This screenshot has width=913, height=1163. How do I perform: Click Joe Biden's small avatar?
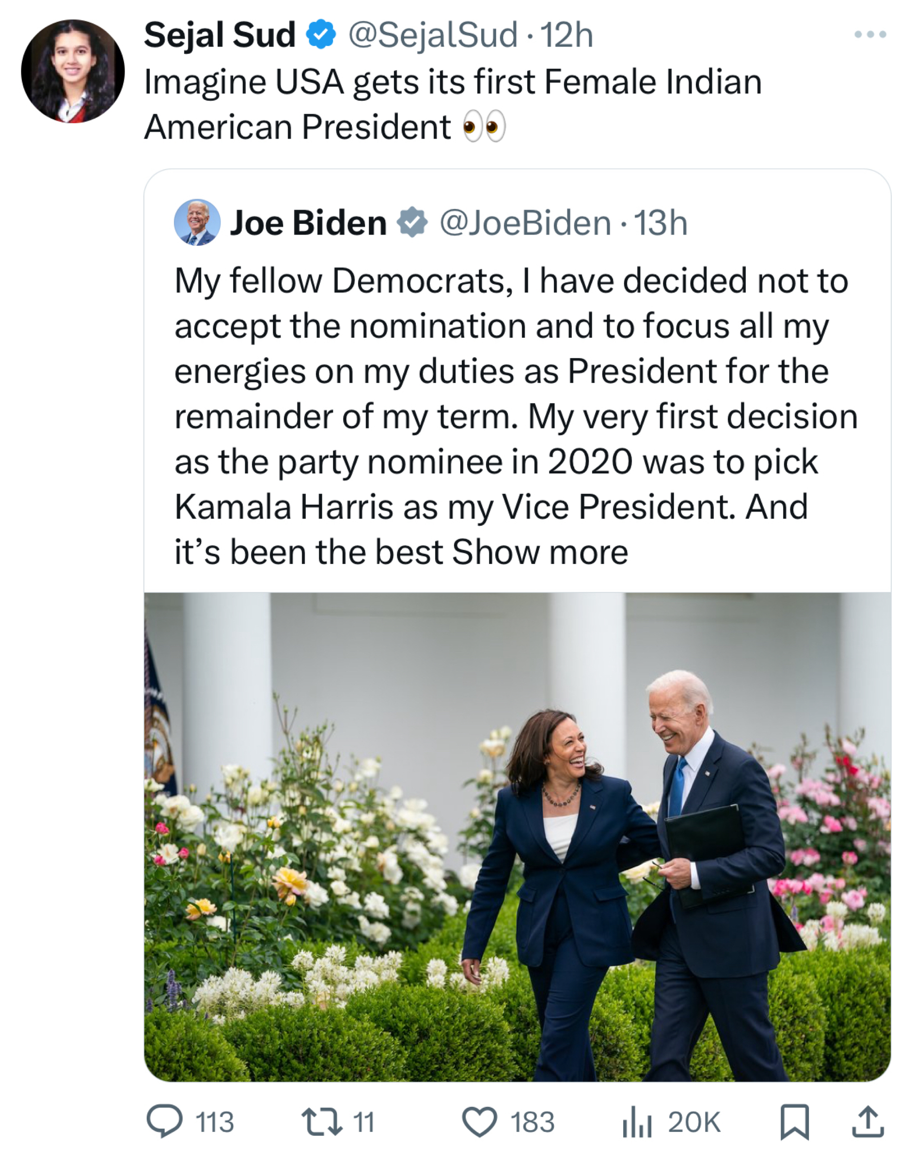197,222
